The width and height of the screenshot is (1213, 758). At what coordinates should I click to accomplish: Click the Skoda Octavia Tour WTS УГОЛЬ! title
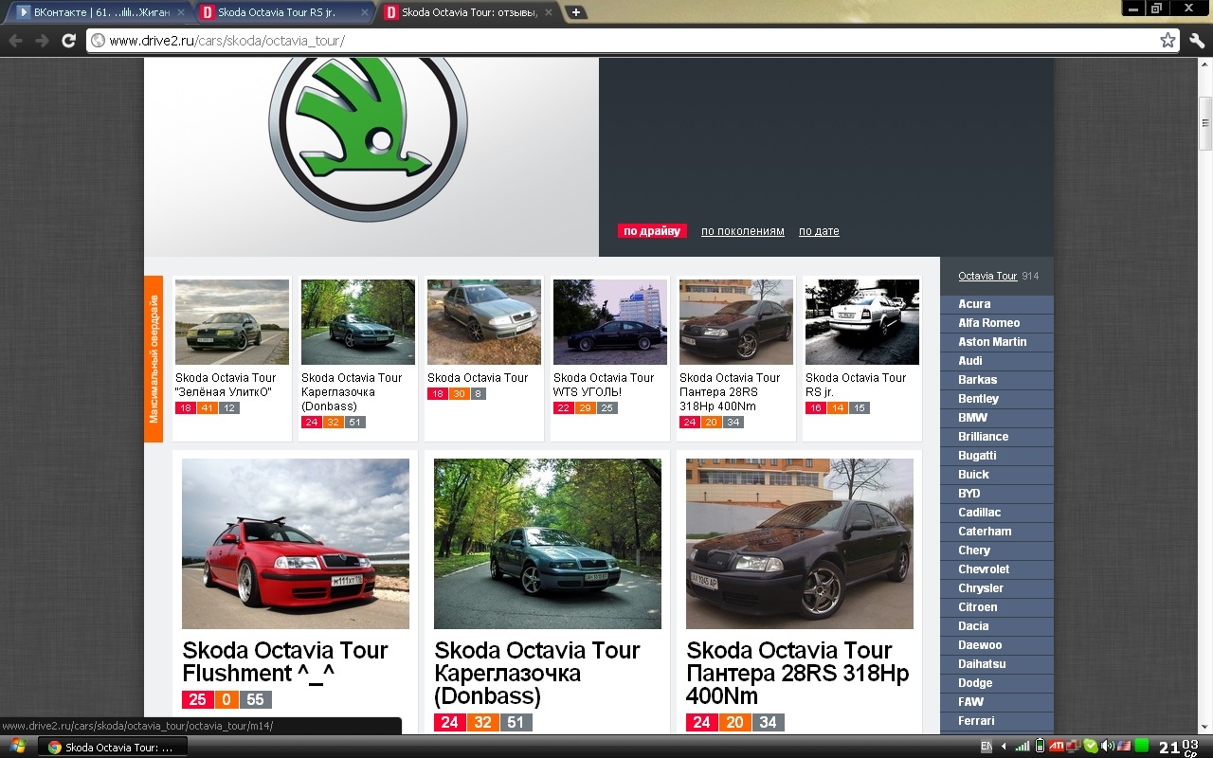point(604,385)
